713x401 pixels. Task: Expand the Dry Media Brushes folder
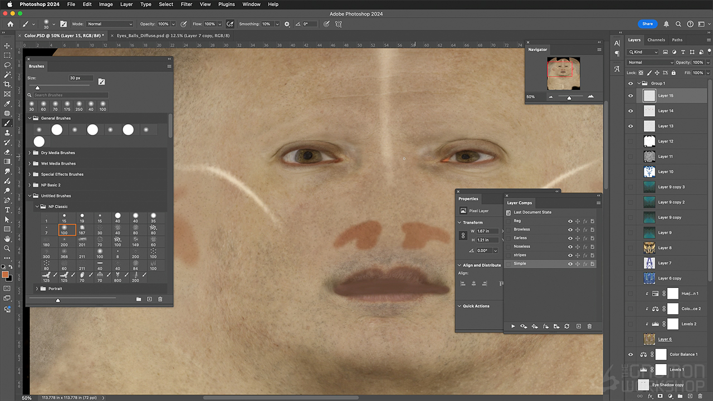[x=30, y=153]
